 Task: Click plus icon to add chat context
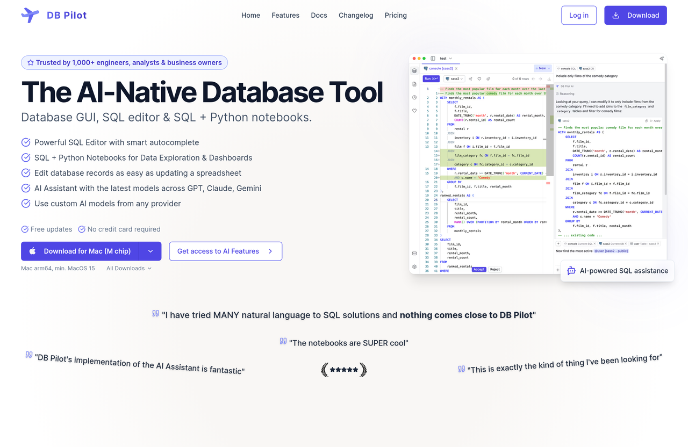pos(558,243)
